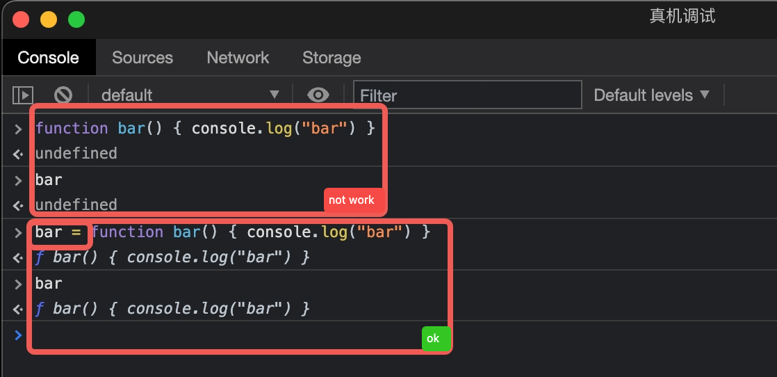This screenshot has width=777, height=377.
Task: Toggle the console sidebar panel icon
Action: click(x=23, y=95)
